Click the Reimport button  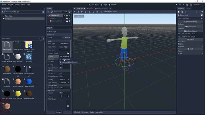(x=59, y=112)
